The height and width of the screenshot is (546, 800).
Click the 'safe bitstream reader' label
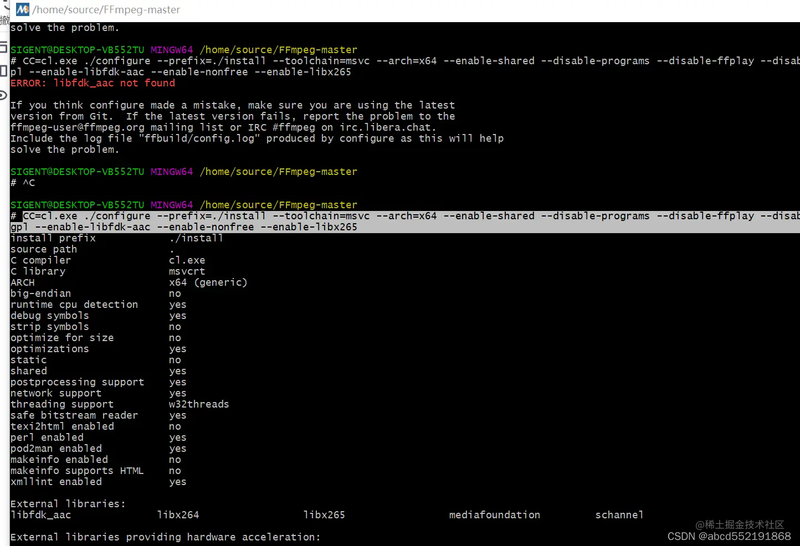(x=74, y=415)
